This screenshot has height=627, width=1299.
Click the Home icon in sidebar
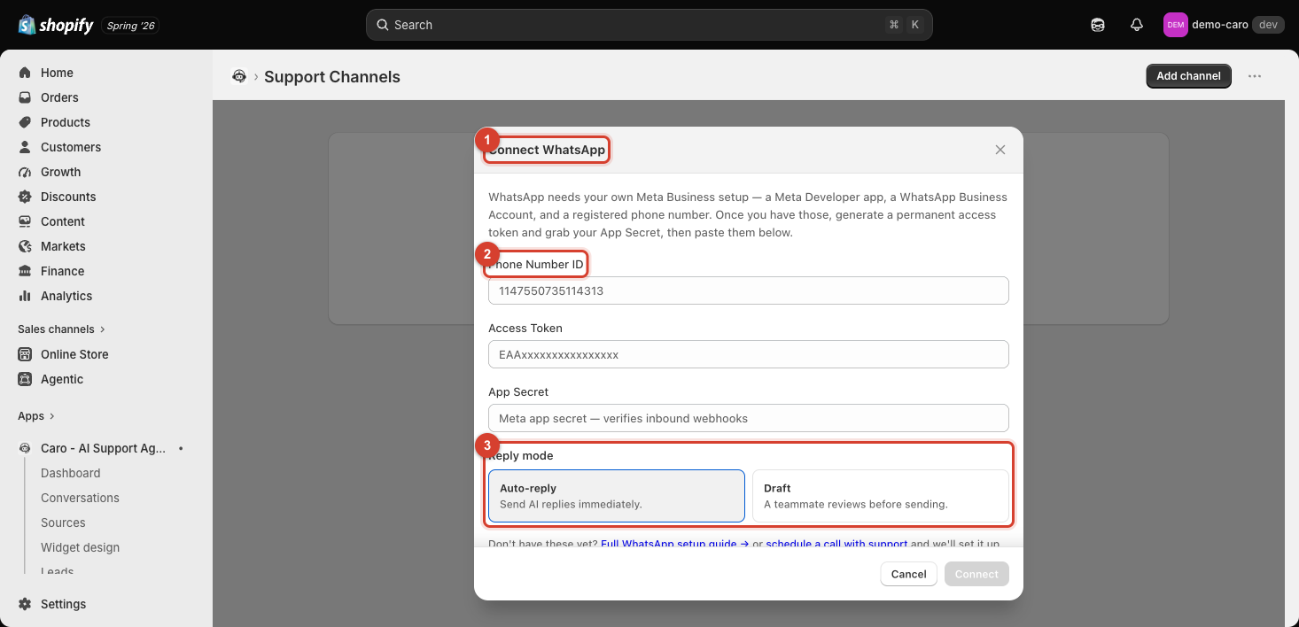coord(25,73)
